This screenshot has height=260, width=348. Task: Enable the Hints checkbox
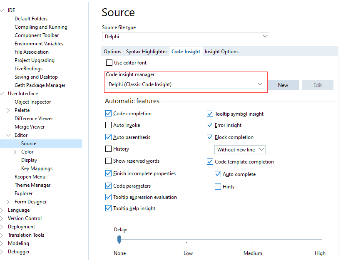pyautogui.click(x=218, y=187)
